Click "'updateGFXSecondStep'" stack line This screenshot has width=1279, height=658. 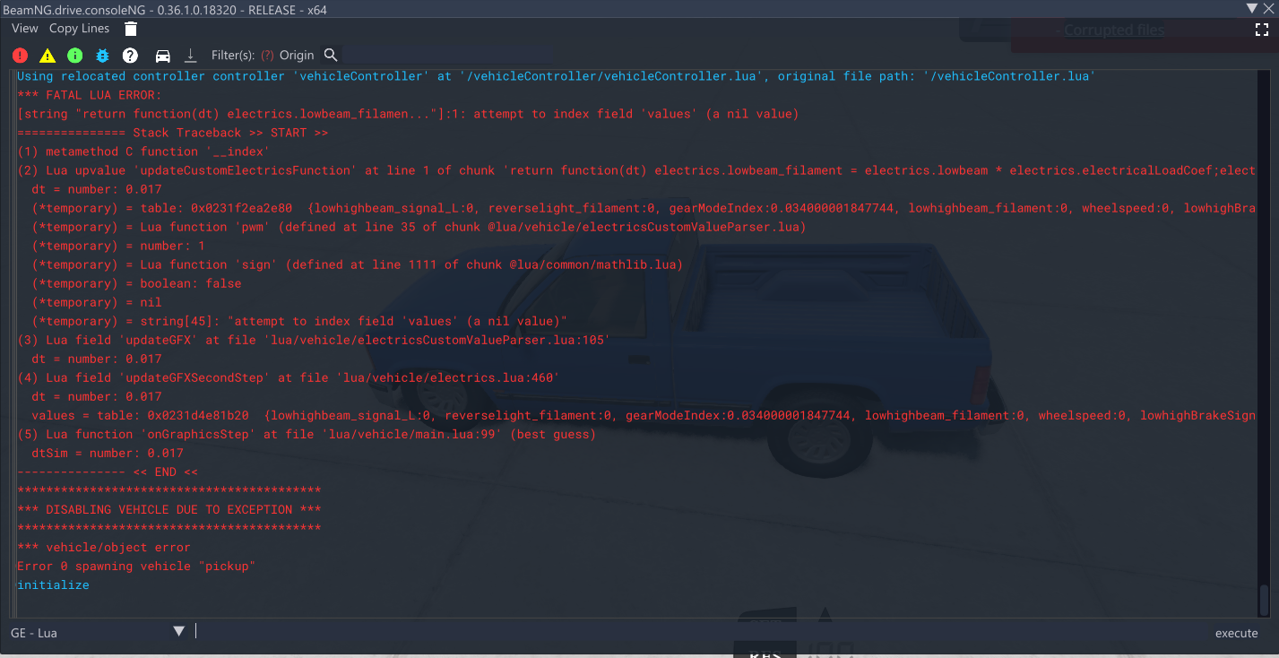[x=289, y=377]
